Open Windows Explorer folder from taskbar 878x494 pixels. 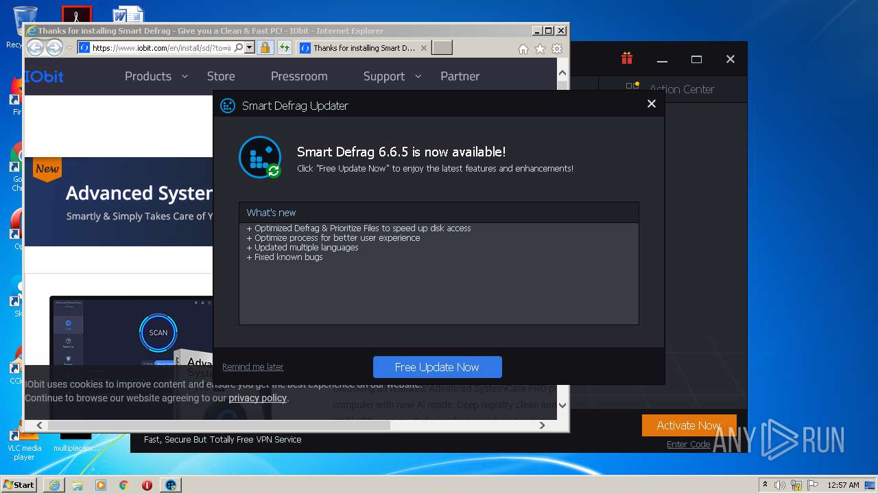click(78, 485)
